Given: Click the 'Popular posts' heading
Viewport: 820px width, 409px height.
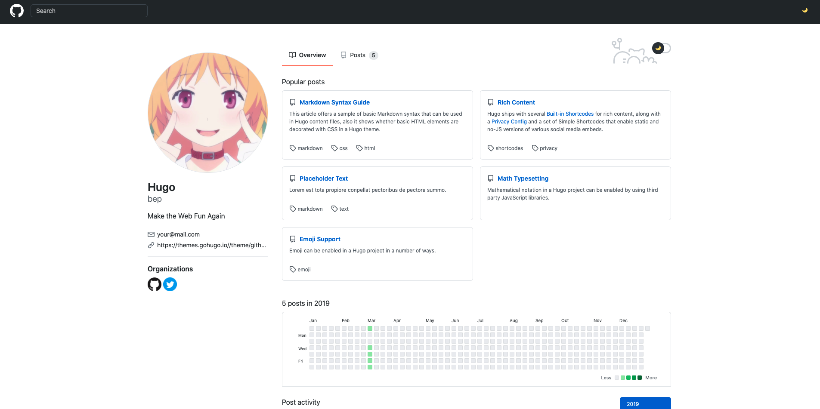Looking at the screenshot, I should 303,82.
